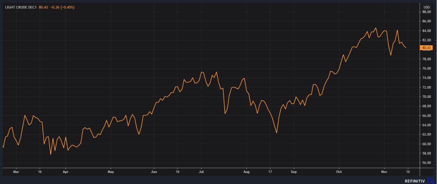
Task: Click the -0.36 (-0.45%) change value
Action: [62, 7]
